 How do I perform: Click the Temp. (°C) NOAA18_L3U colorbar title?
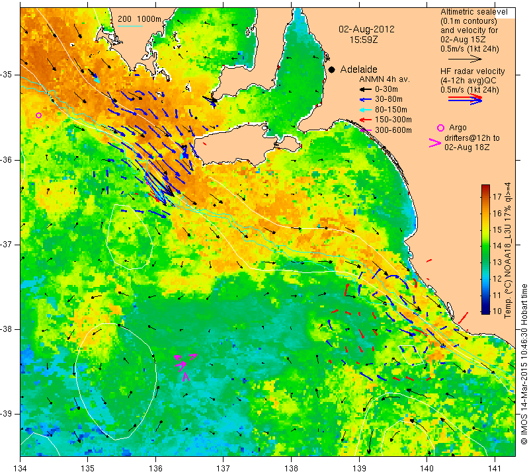pyautogui.click(x=508, y=251)
